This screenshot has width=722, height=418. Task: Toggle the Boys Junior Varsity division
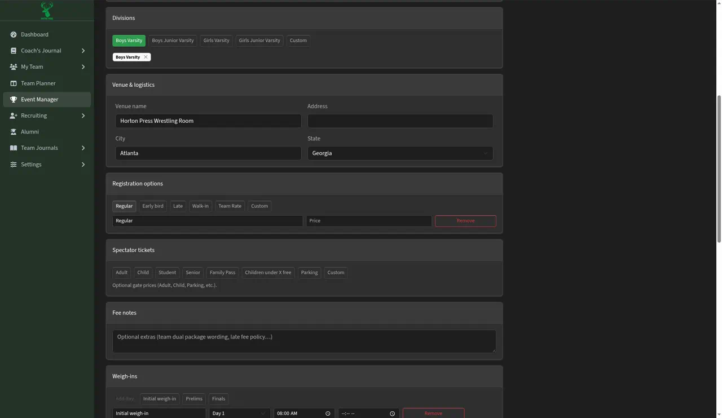click(x=173, y=41)
